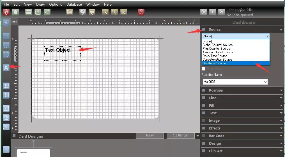Open the Source type dropdown showing (None)
The height and width of the screenshot is (157, 285).
point(236,36)
